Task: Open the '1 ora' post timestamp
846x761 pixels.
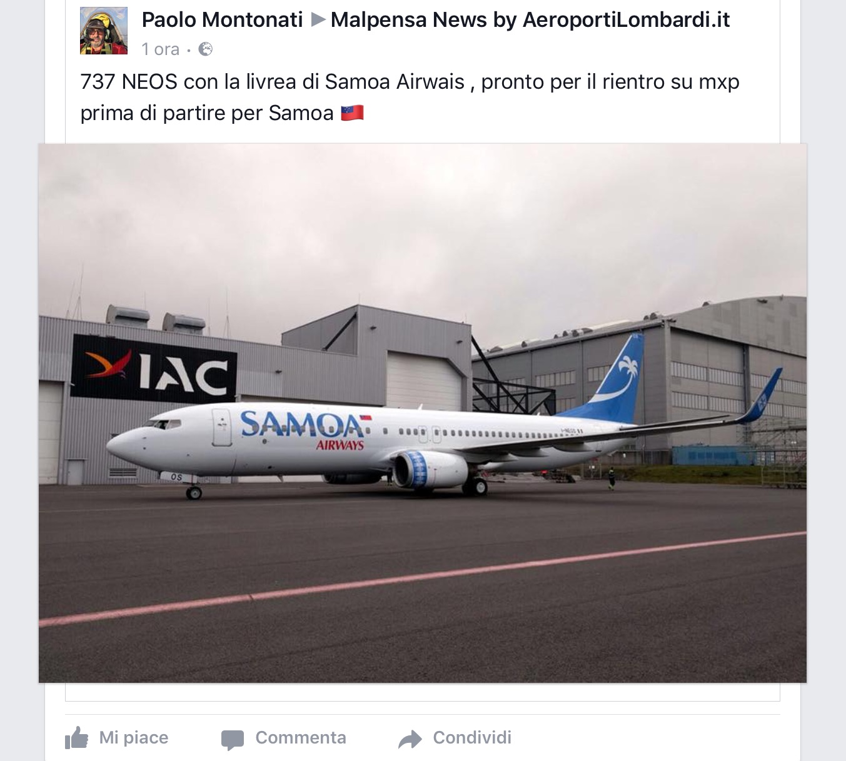Action: pyautogui.click(x=160, y=49)
